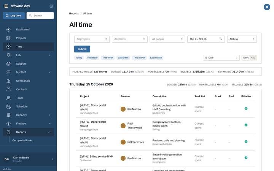Go to Dashboard in the sidebar
The height and width of the screenshot is (171, 274).
28,30
